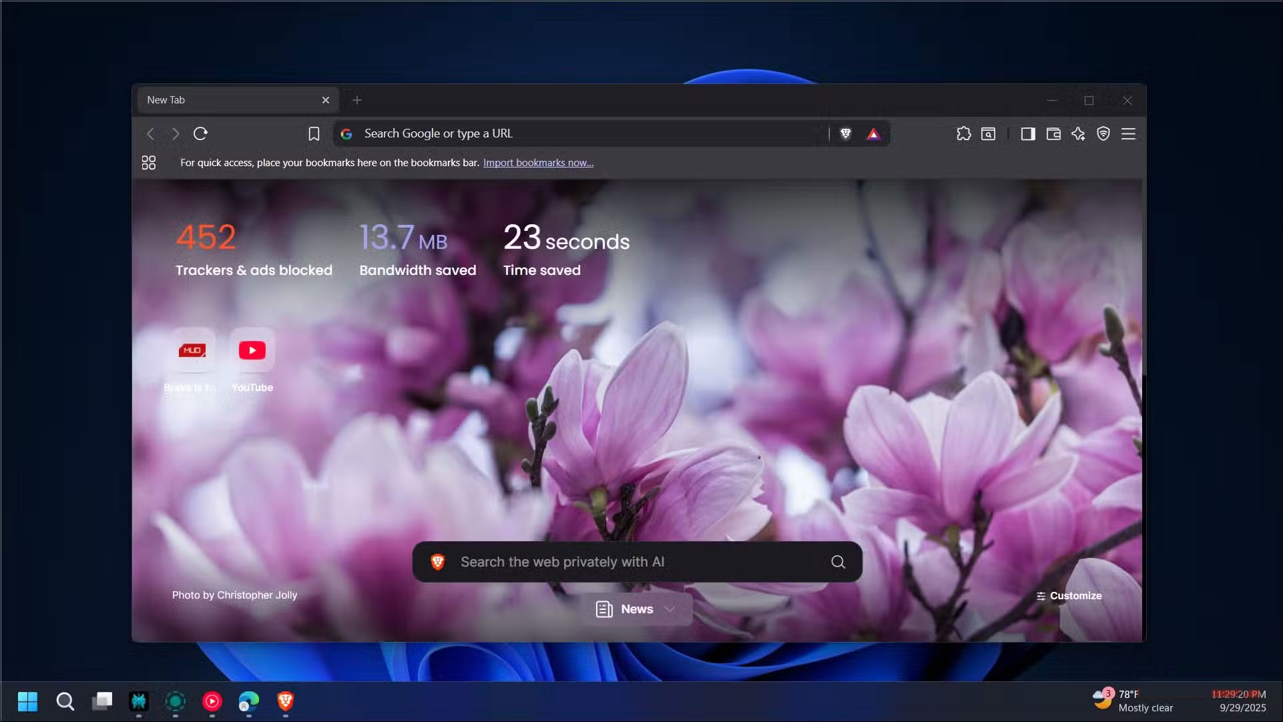
Task: Switch to the New Tab tab
Action: pyautogui.click(x=227, y=99)
